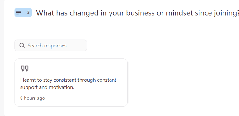Click the long-text question type icon
The height and width of the screenshot is (116, 239).
tap(19, 12)
